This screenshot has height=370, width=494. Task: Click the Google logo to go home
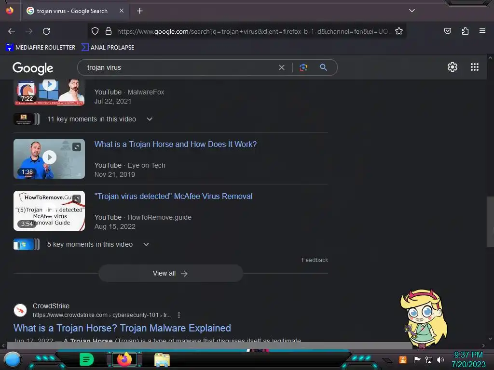(x=33, y=68)
